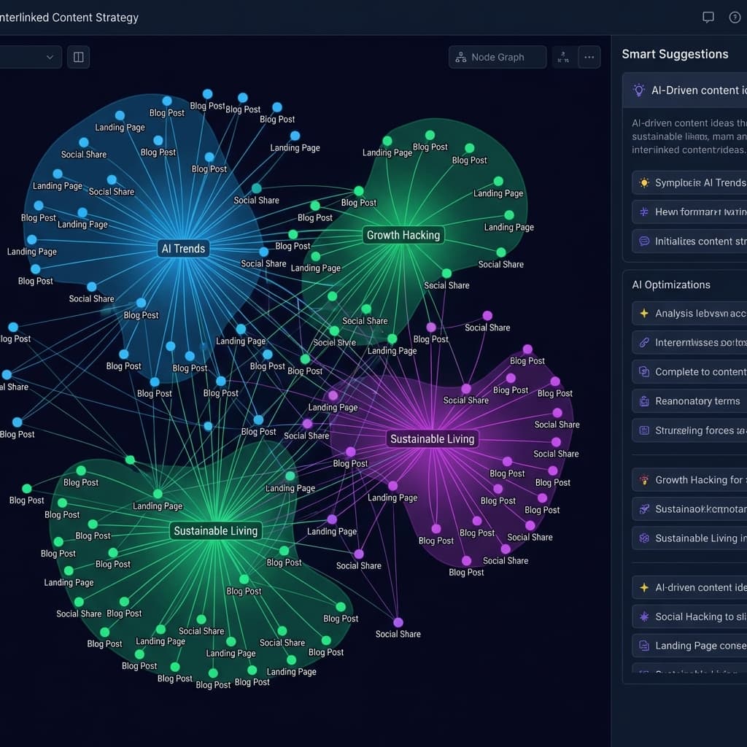Click the sparkle icon beside Analysis suggestion
The height and width of the screenshot is (747, 747).
coord(644,313)
